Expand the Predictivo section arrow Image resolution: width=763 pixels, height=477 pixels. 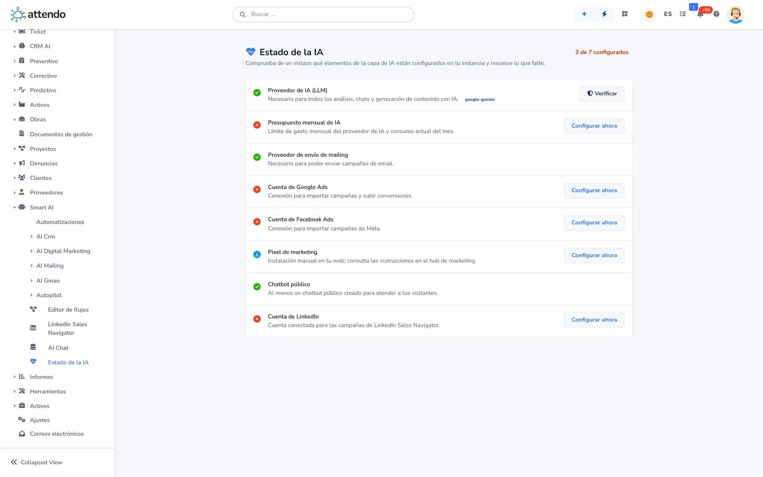pos(14,90)
